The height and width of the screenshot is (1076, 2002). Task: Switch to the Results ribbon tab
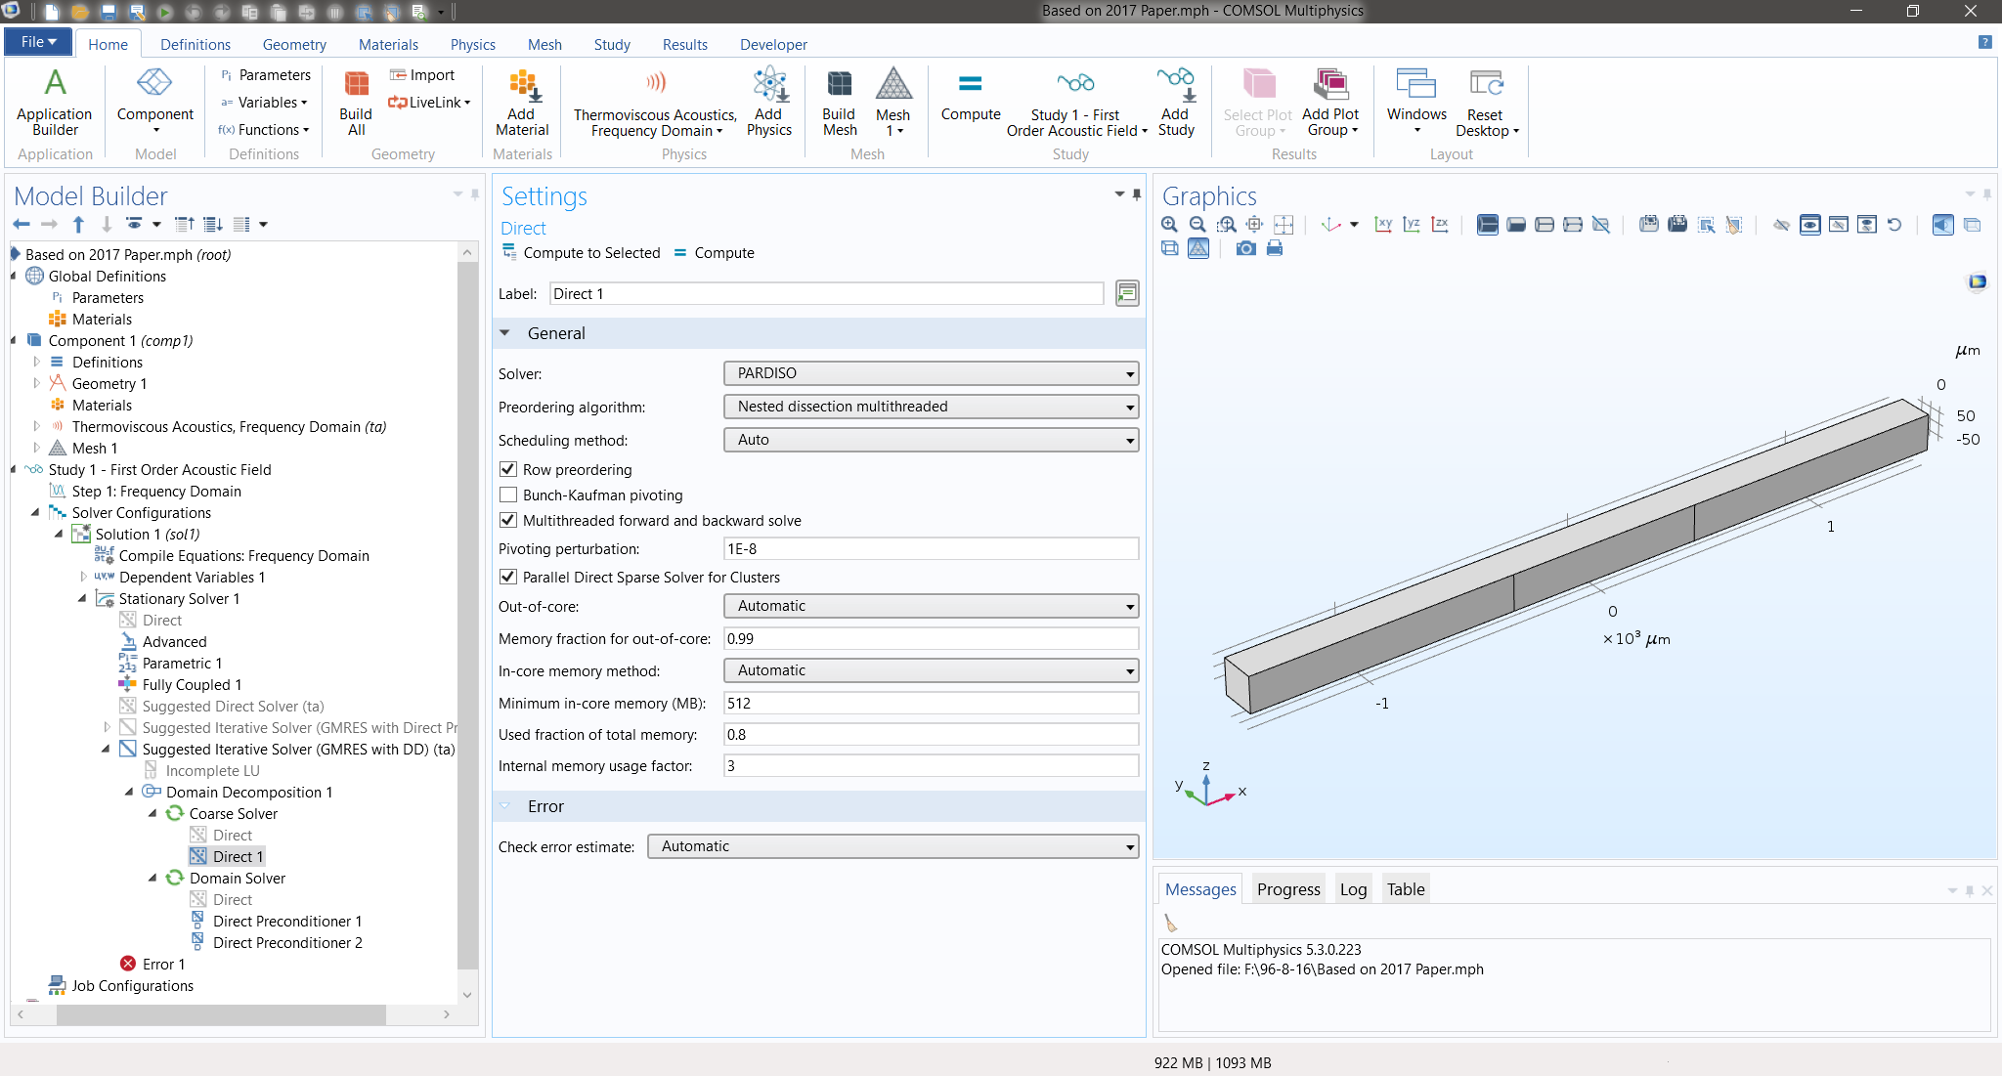[x=684, y=44]
